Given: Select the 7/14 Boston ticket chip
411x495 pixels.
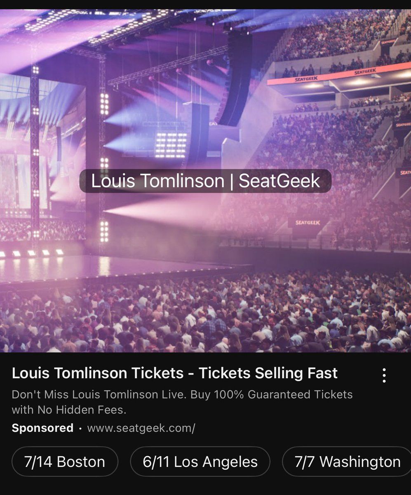Looking at the screenshot, I should (x=64, y=462).
